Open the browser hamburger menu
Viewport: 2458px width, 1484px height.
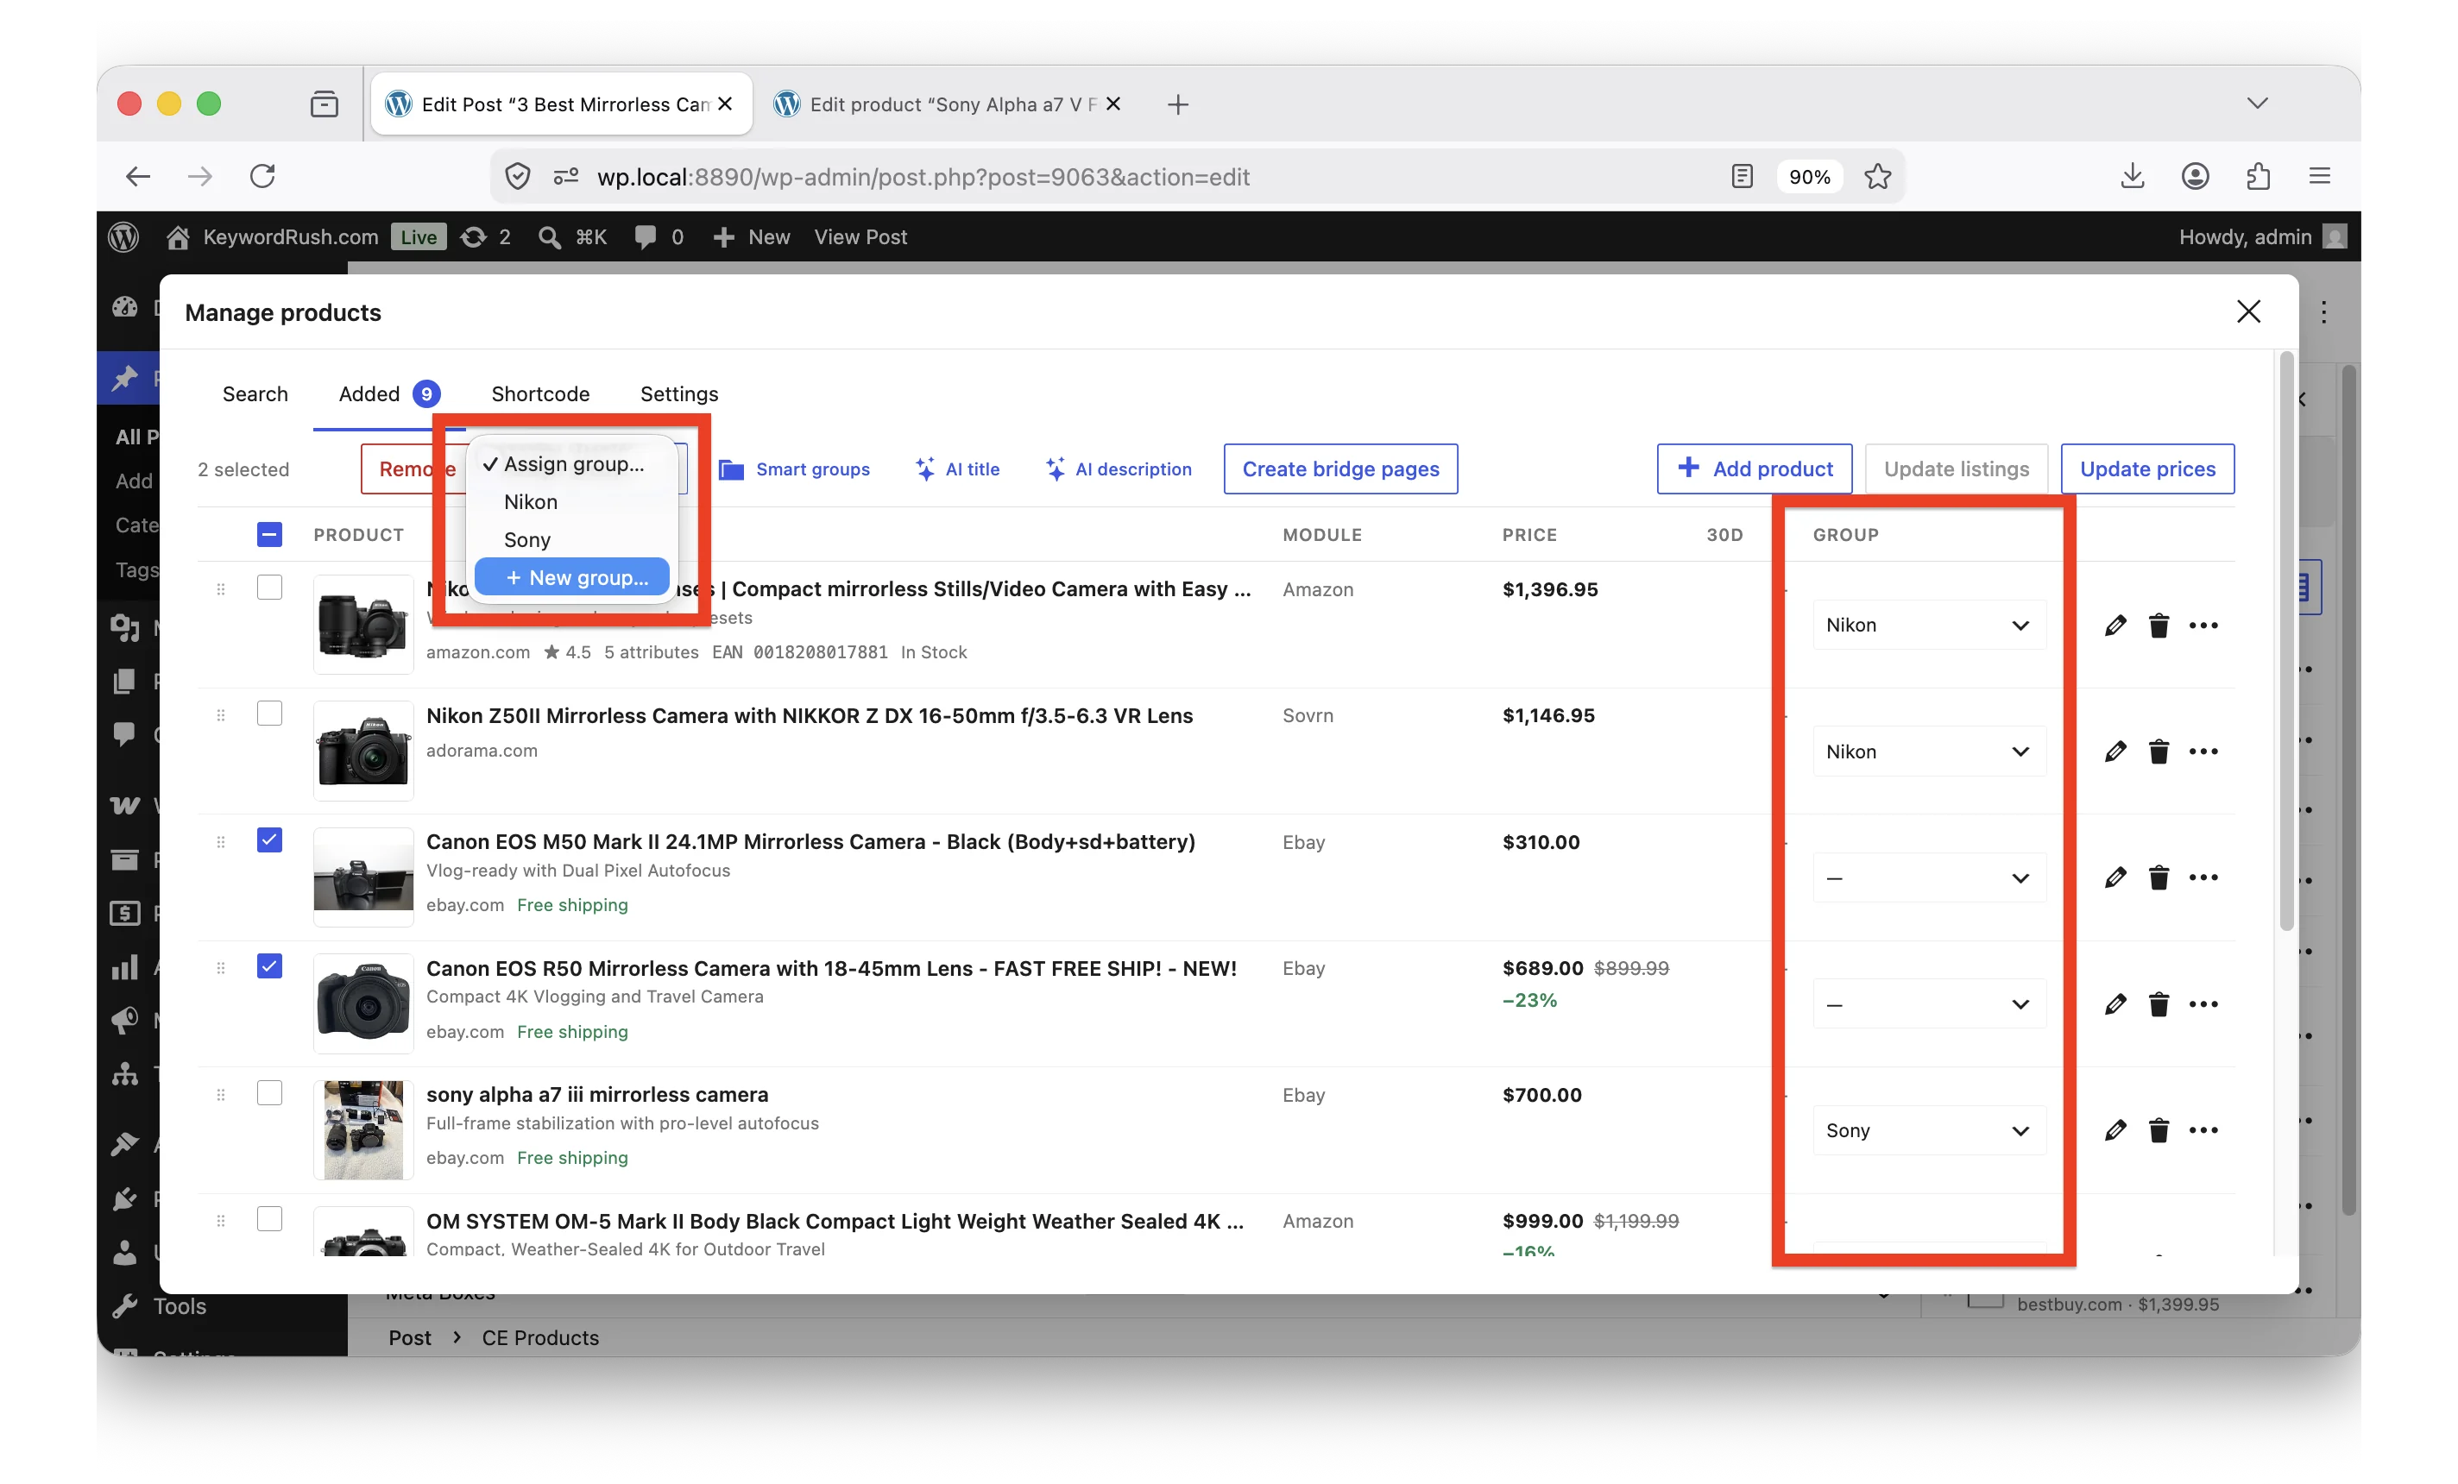coord(2319,177)
